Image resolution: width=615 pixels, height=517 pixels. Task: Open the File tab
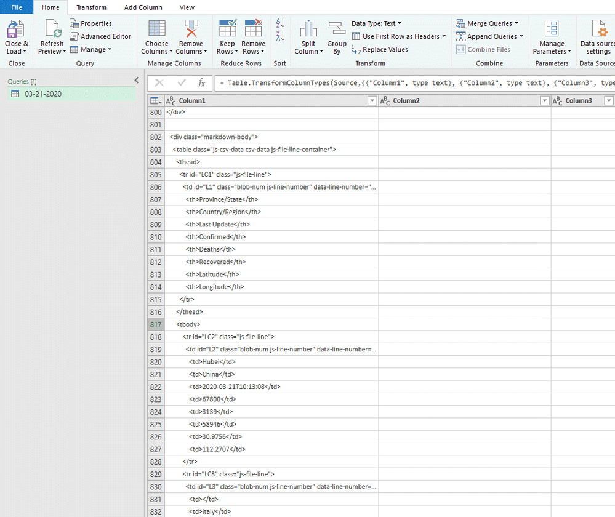[17, 7]
